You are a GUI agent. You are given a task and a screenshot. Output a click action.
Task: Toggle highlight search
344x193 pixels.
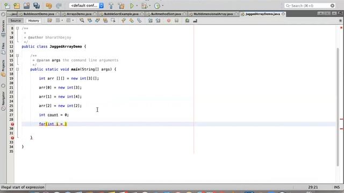105,20
